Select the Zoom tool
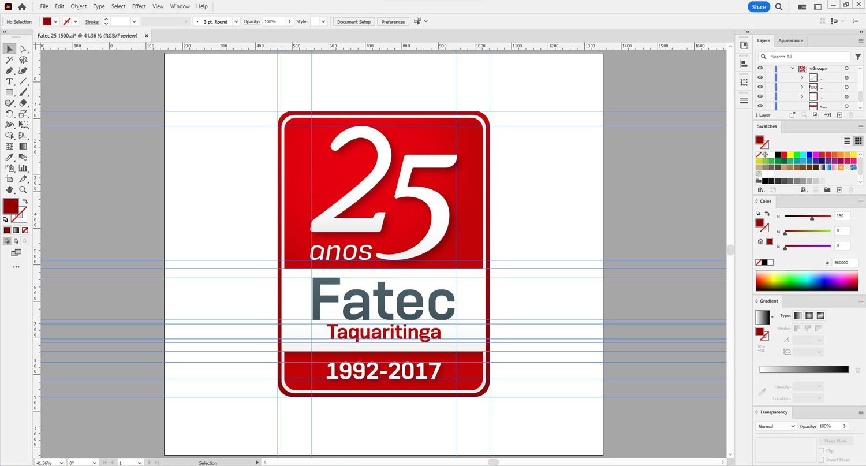The height and width of the screenshot is (466, 866). pyautogui.click(x=23, y=189)
